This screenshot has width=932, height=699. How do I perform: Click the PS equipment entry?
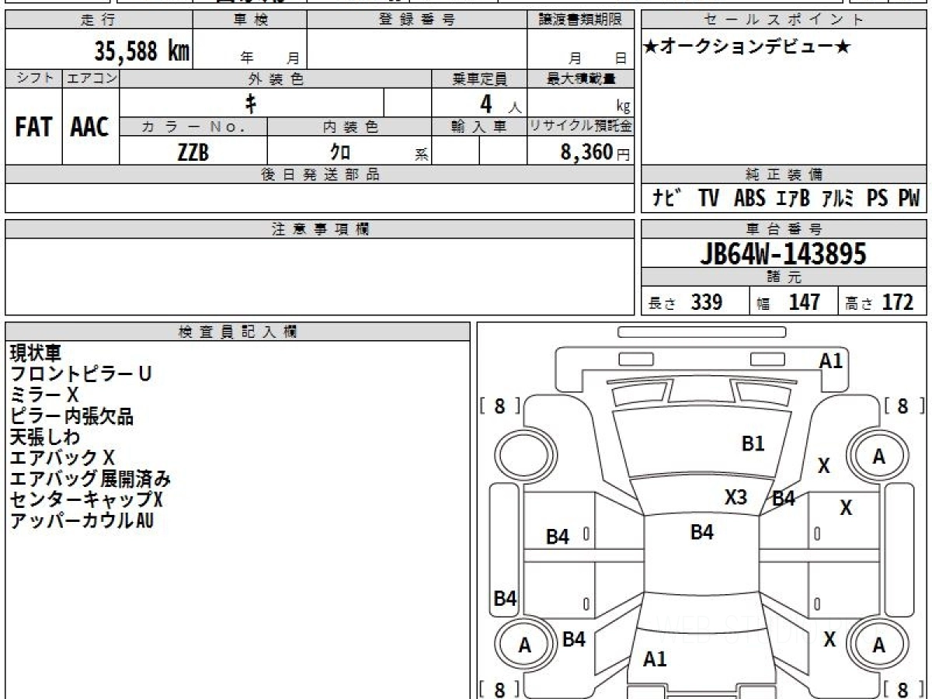click(878, 198)
